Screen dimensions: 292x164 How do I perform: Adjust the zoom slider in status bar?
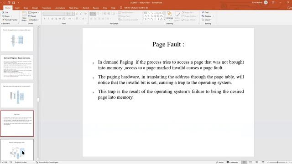pyautogui.click(x=278, y=162)
